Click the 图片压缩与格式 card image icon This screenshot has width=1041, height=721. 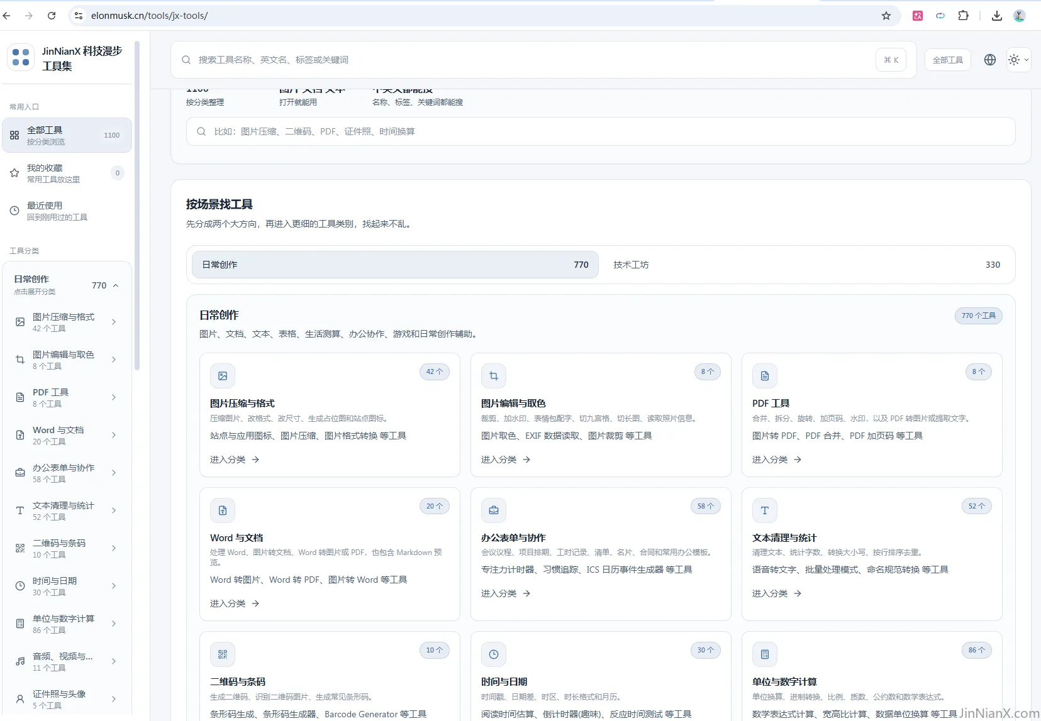click(223, 376)
